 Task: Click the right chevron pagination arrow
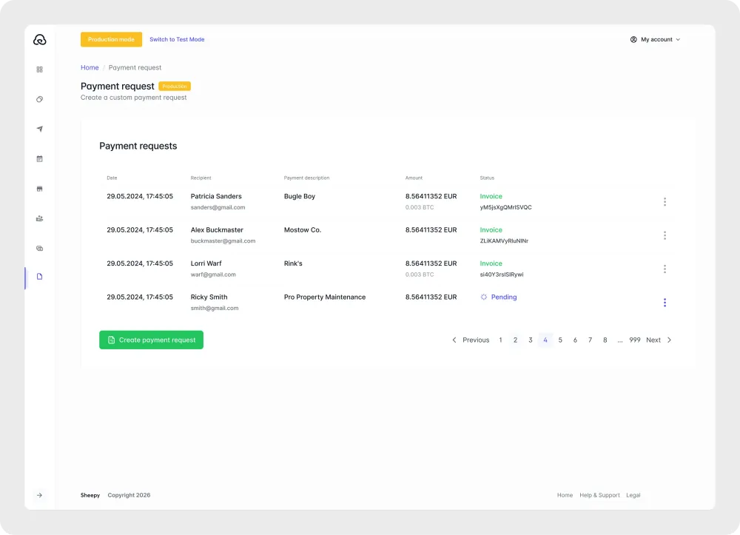click(x=669, y=340)
